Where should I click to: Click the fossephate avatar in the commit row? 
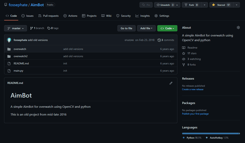point(9,40)
